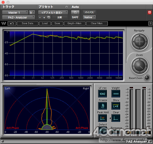Viewport: 153px width, 144px height.
Task: Click Navigate up arrow
Action: 140,35
